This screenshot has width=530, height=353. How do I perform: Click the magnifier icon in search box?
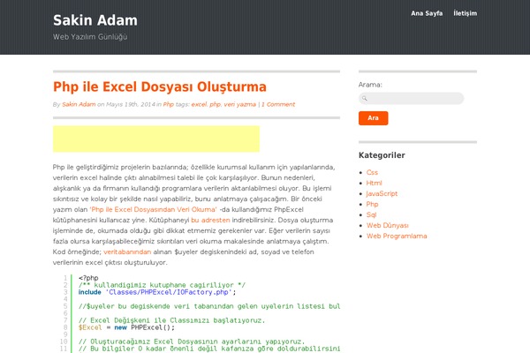pos(364,98)
